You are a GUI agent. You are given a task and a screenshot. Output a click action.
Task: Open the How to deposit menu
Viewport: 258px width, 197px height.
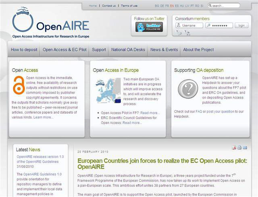point(24,50)
